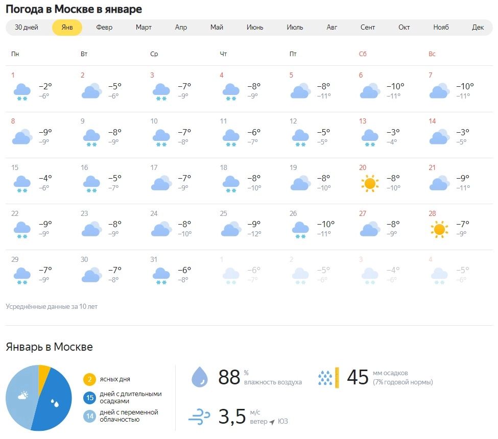Open the January 15 day forecast
Image resolution: width=498 pixels, height=439 pixels.
[x=38, y=181]
